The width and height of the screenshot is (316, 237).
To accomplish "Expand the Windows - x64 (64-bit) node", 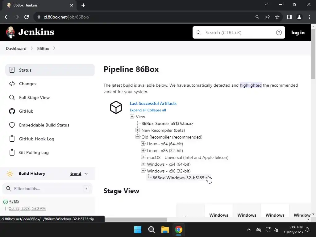I will click(143, 164).
